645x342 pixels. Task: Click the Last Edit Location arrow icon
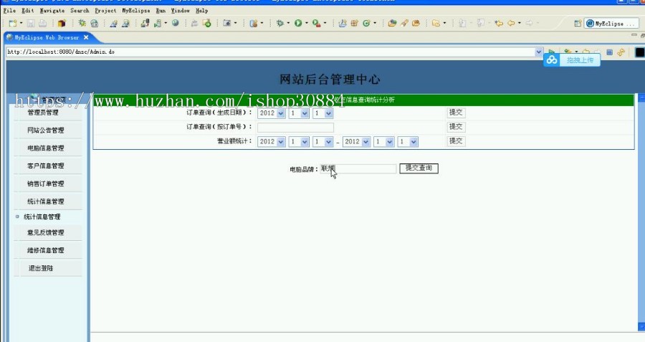[499, 24]
